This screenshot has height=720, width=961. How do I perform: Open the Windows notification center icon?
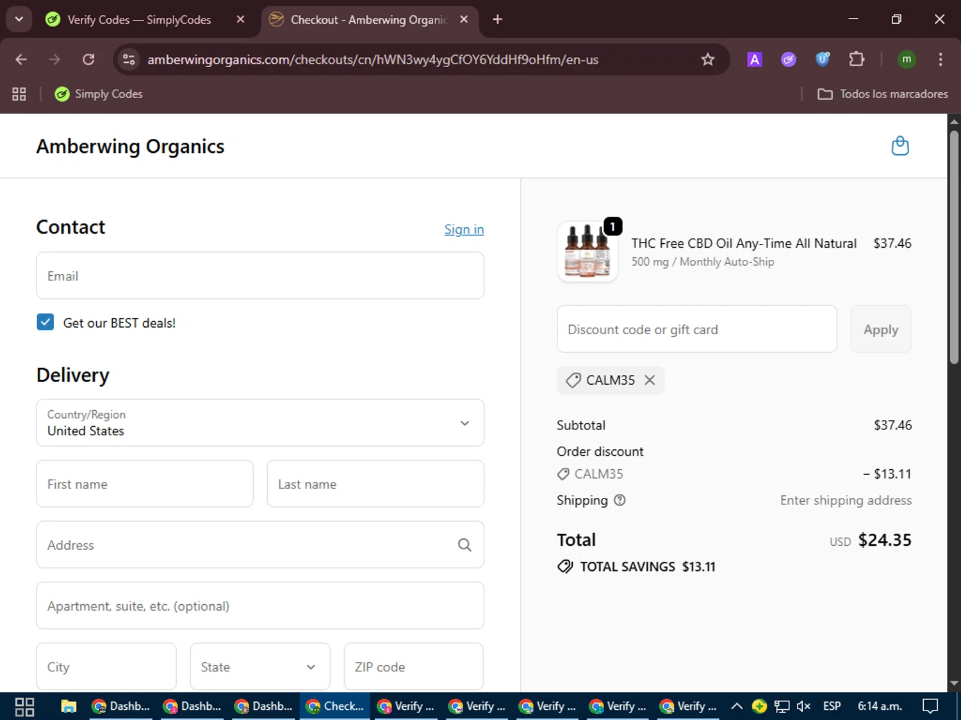coord(930,707)
